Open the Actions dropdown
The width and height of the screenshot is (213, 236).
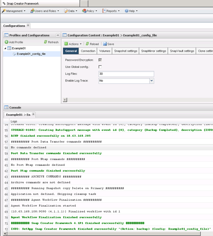coord(73,44)
